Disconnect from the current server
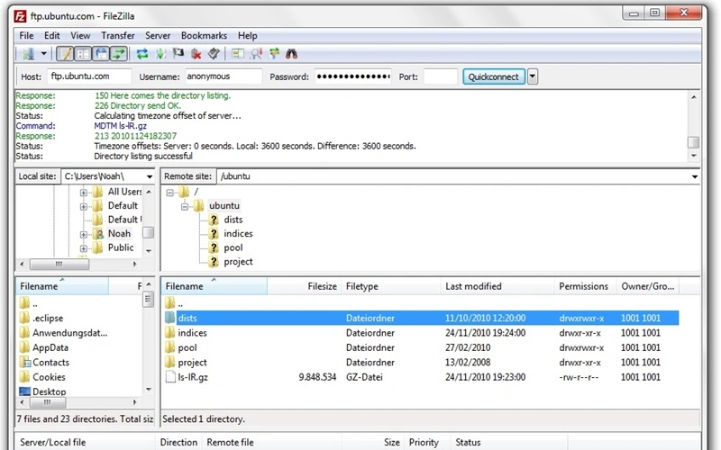The height and width of the screenshot is (450, 721). (196, 54)
